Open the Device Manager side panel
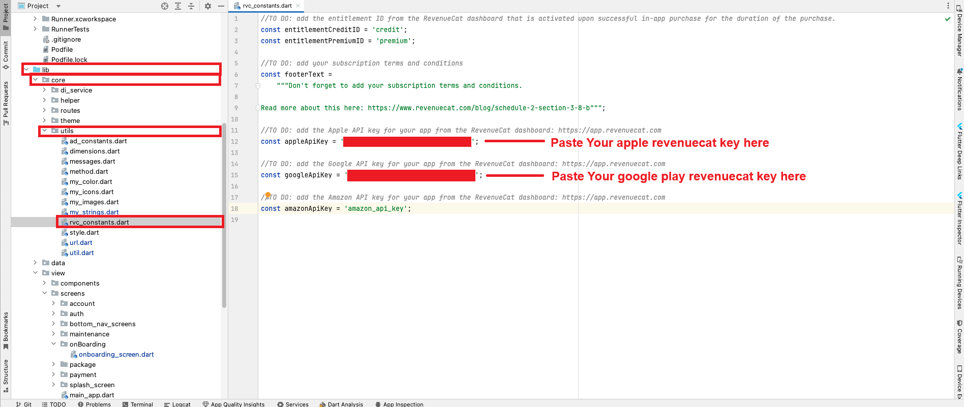The width and height of the screenshot is (964, 407). [959, 30]
